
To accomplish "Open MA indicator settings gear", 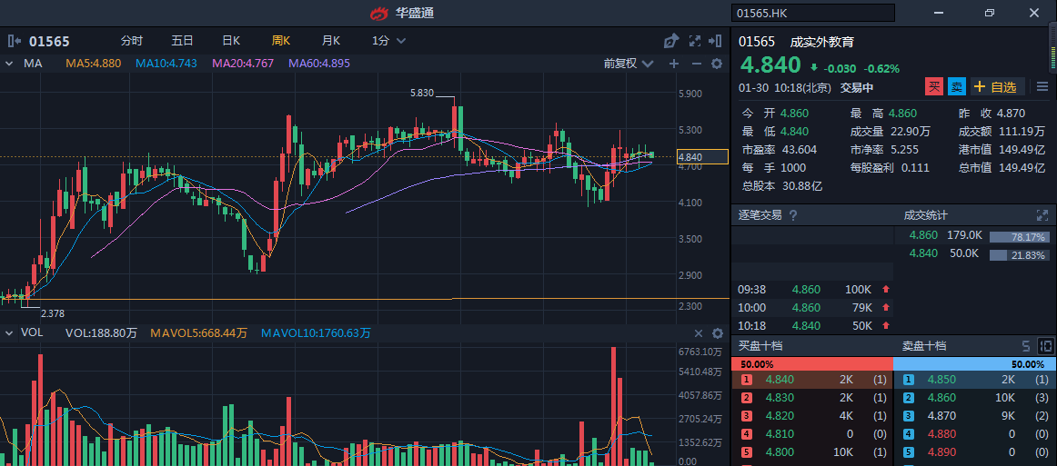I will tap(717, 64).
